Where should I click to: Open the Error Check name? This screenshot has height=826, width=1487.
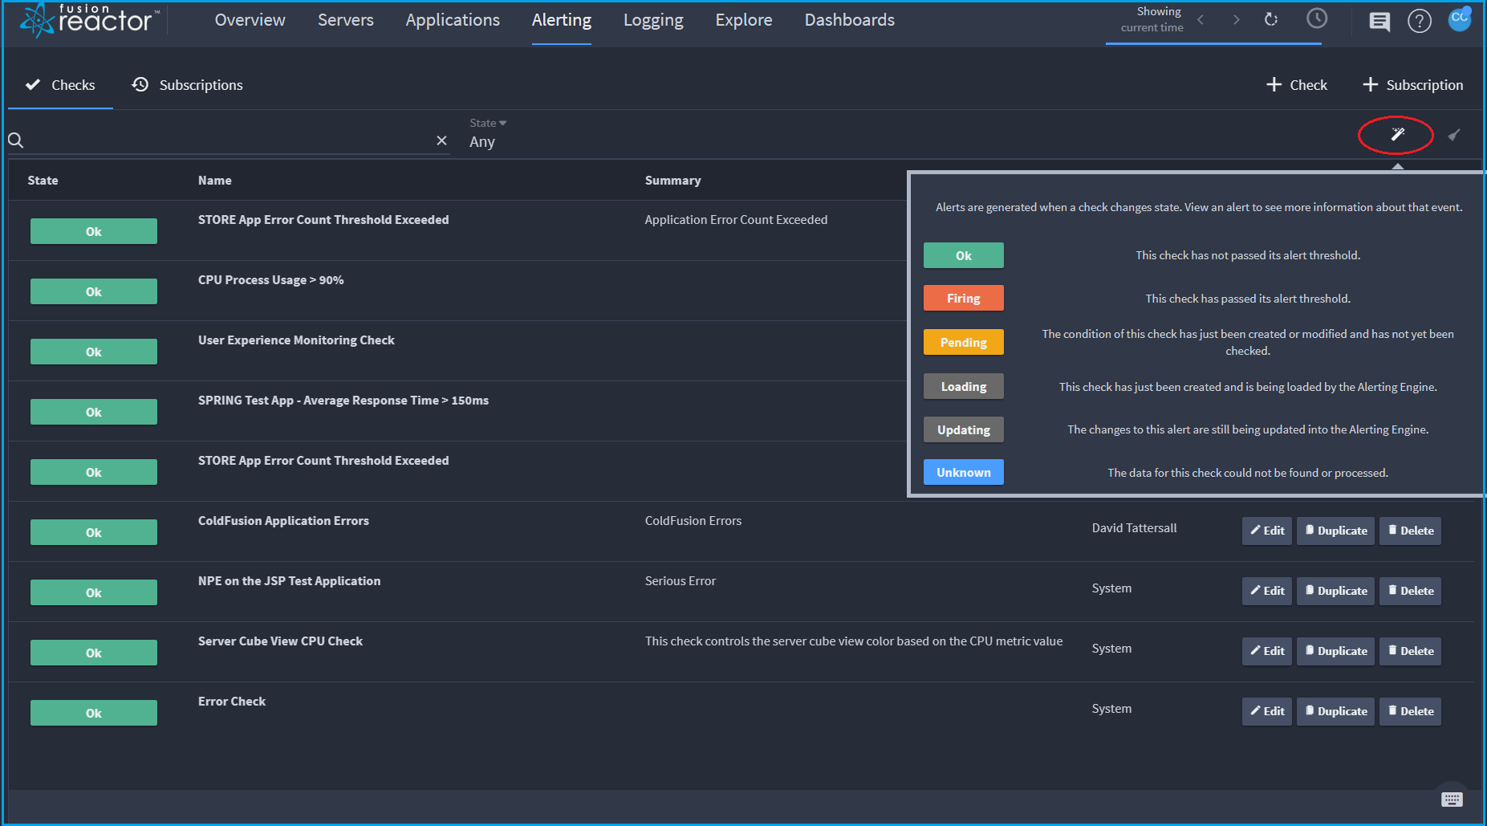tap(232, 702)
